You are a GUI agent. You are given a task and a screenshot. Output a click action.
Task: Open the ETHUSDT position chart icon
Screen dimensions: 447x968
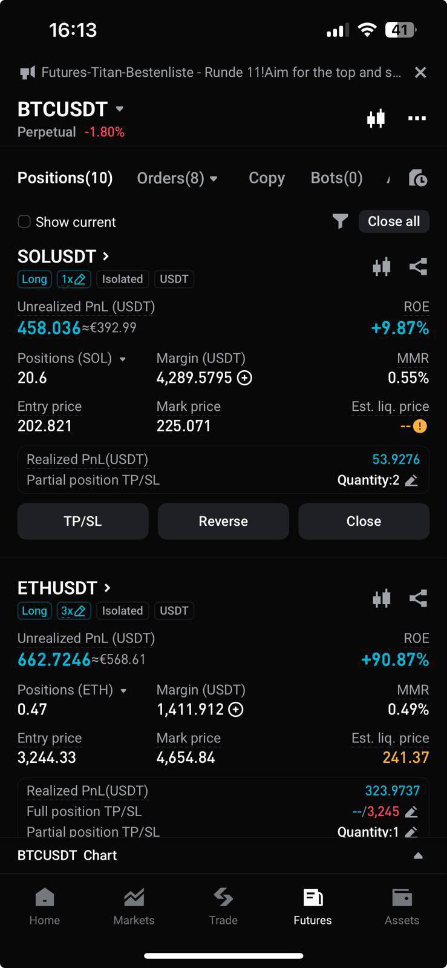pos(382,598)
